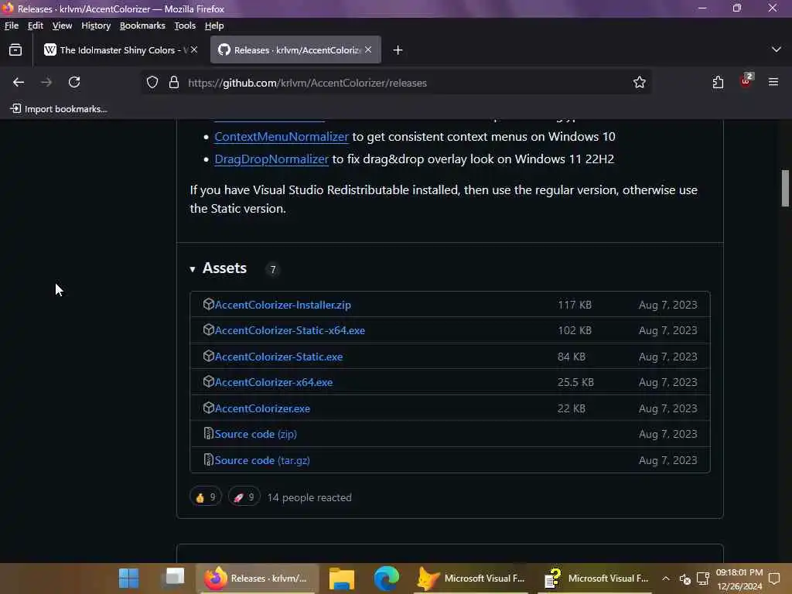792x594 pixels.
Task: Click zip file icon beside Source code (zip)
Action: [x=208, y=434]
